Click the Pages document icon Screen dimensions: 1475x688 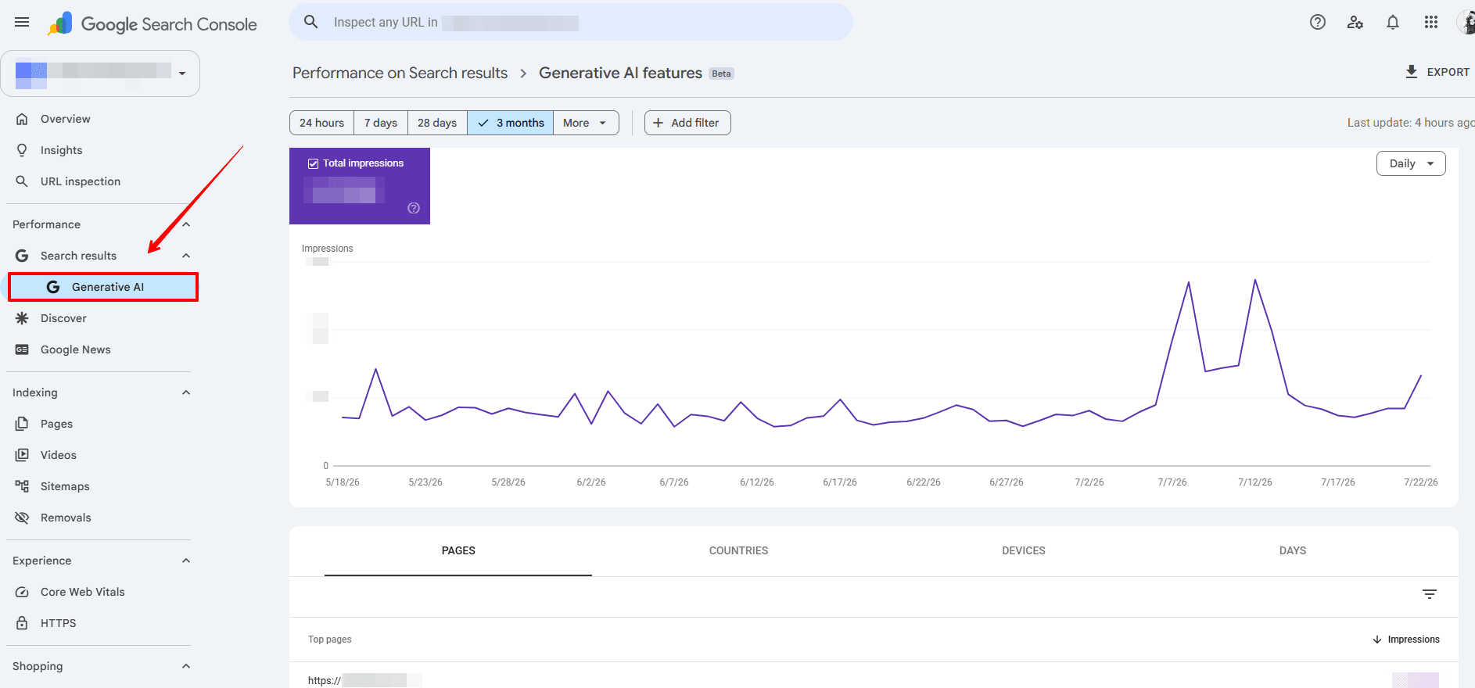(x=22, y=424)
